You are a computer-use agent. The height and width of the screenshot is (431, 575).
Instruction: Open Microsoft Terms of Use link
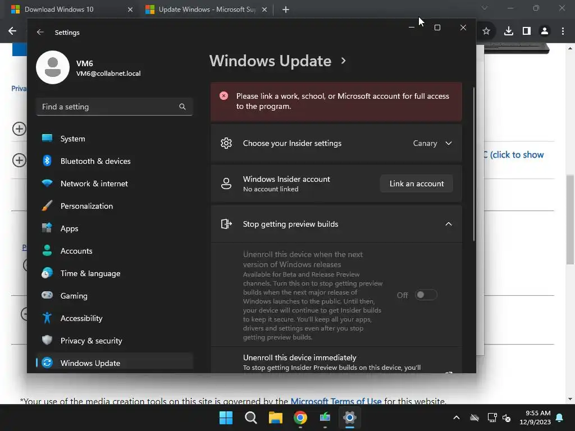pos(336,401)
